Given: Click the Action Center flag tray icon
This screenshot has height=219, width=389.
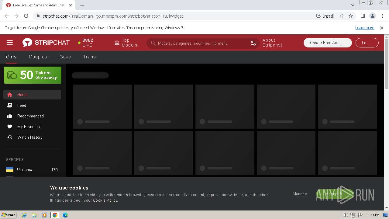Looking at the screenshot, I should 360,215.
